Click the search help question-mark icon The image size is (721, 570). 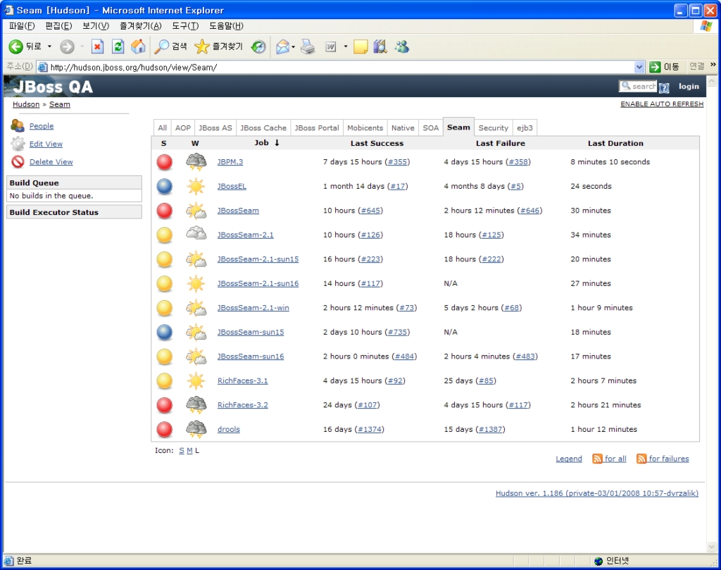click(664, 87)
